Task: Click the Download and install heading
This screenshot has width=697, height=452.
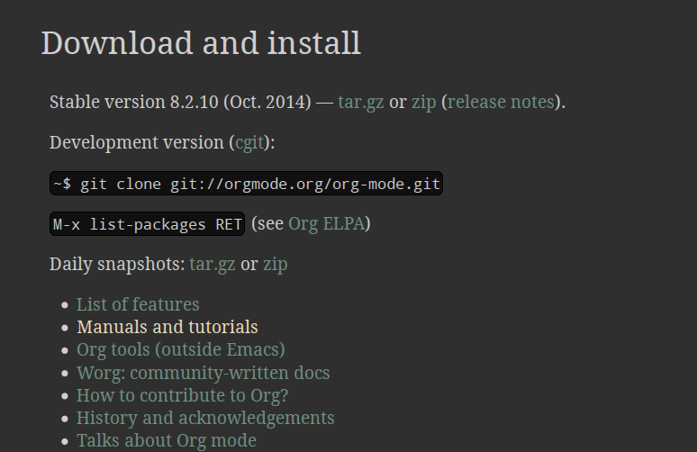Action: pyautogui.click(x=201, y=43)
